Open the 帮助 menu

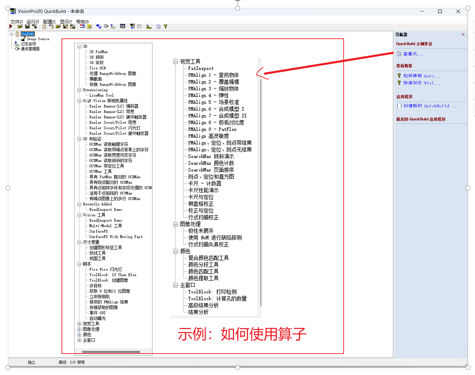(82, 21)
